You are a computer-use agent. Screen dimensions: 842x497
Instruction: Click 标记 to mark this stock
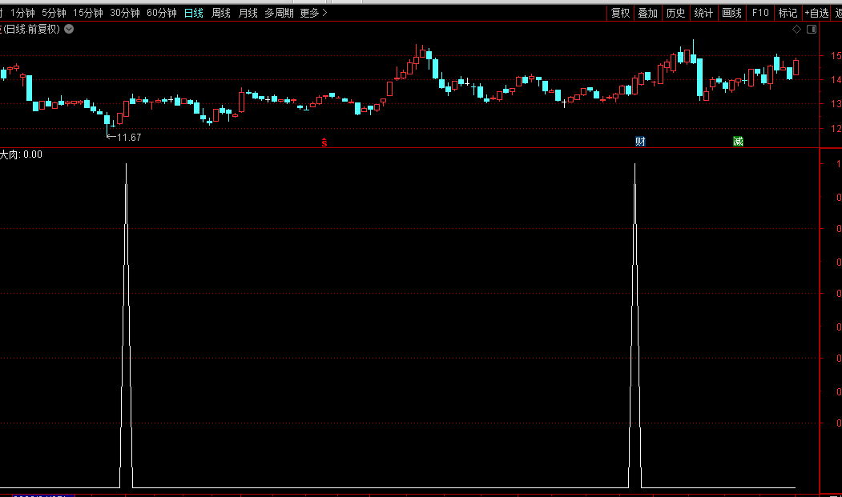[x=788, y=13]
